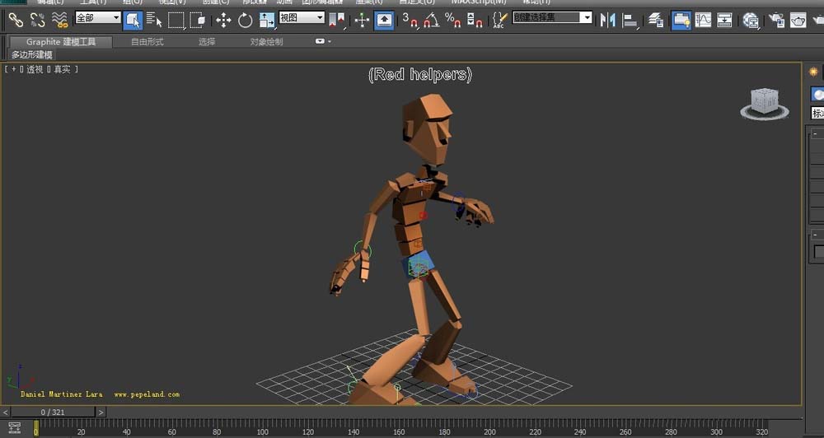The width and height of the screenshot is (824, 438).
Task: Choose the Select and Rotate tool
Action: click(246, 20)
